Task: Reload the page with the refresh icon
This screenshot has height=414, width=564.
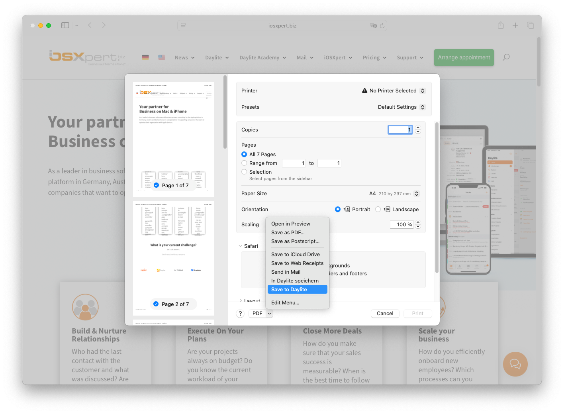Action: coord(382,26)
